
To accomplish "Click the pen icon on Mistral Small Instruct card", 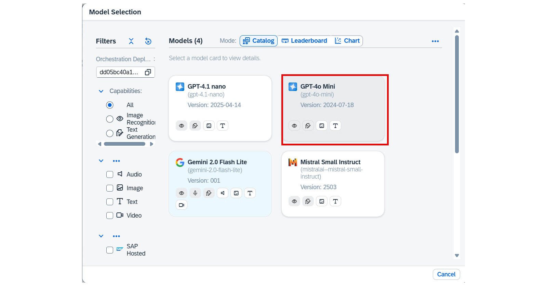I will tap(308, 201).
